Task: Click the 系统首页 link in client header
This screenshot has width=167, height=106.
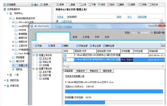Action: [145, 33]
